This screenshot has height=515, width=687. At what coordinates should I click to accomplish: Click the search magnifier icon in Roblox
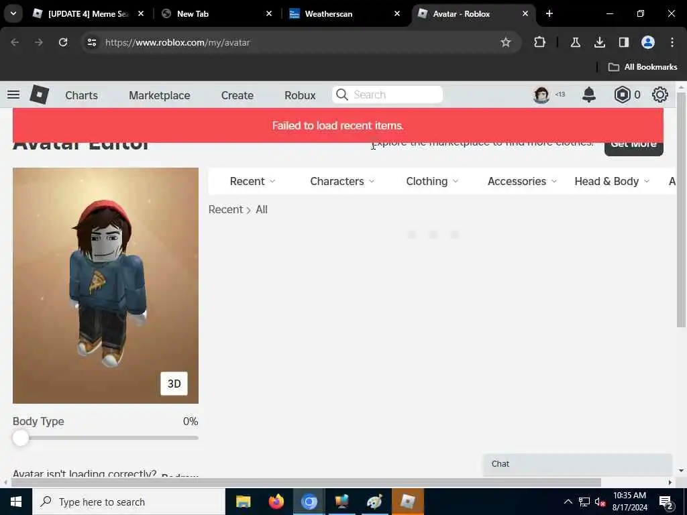341,95
